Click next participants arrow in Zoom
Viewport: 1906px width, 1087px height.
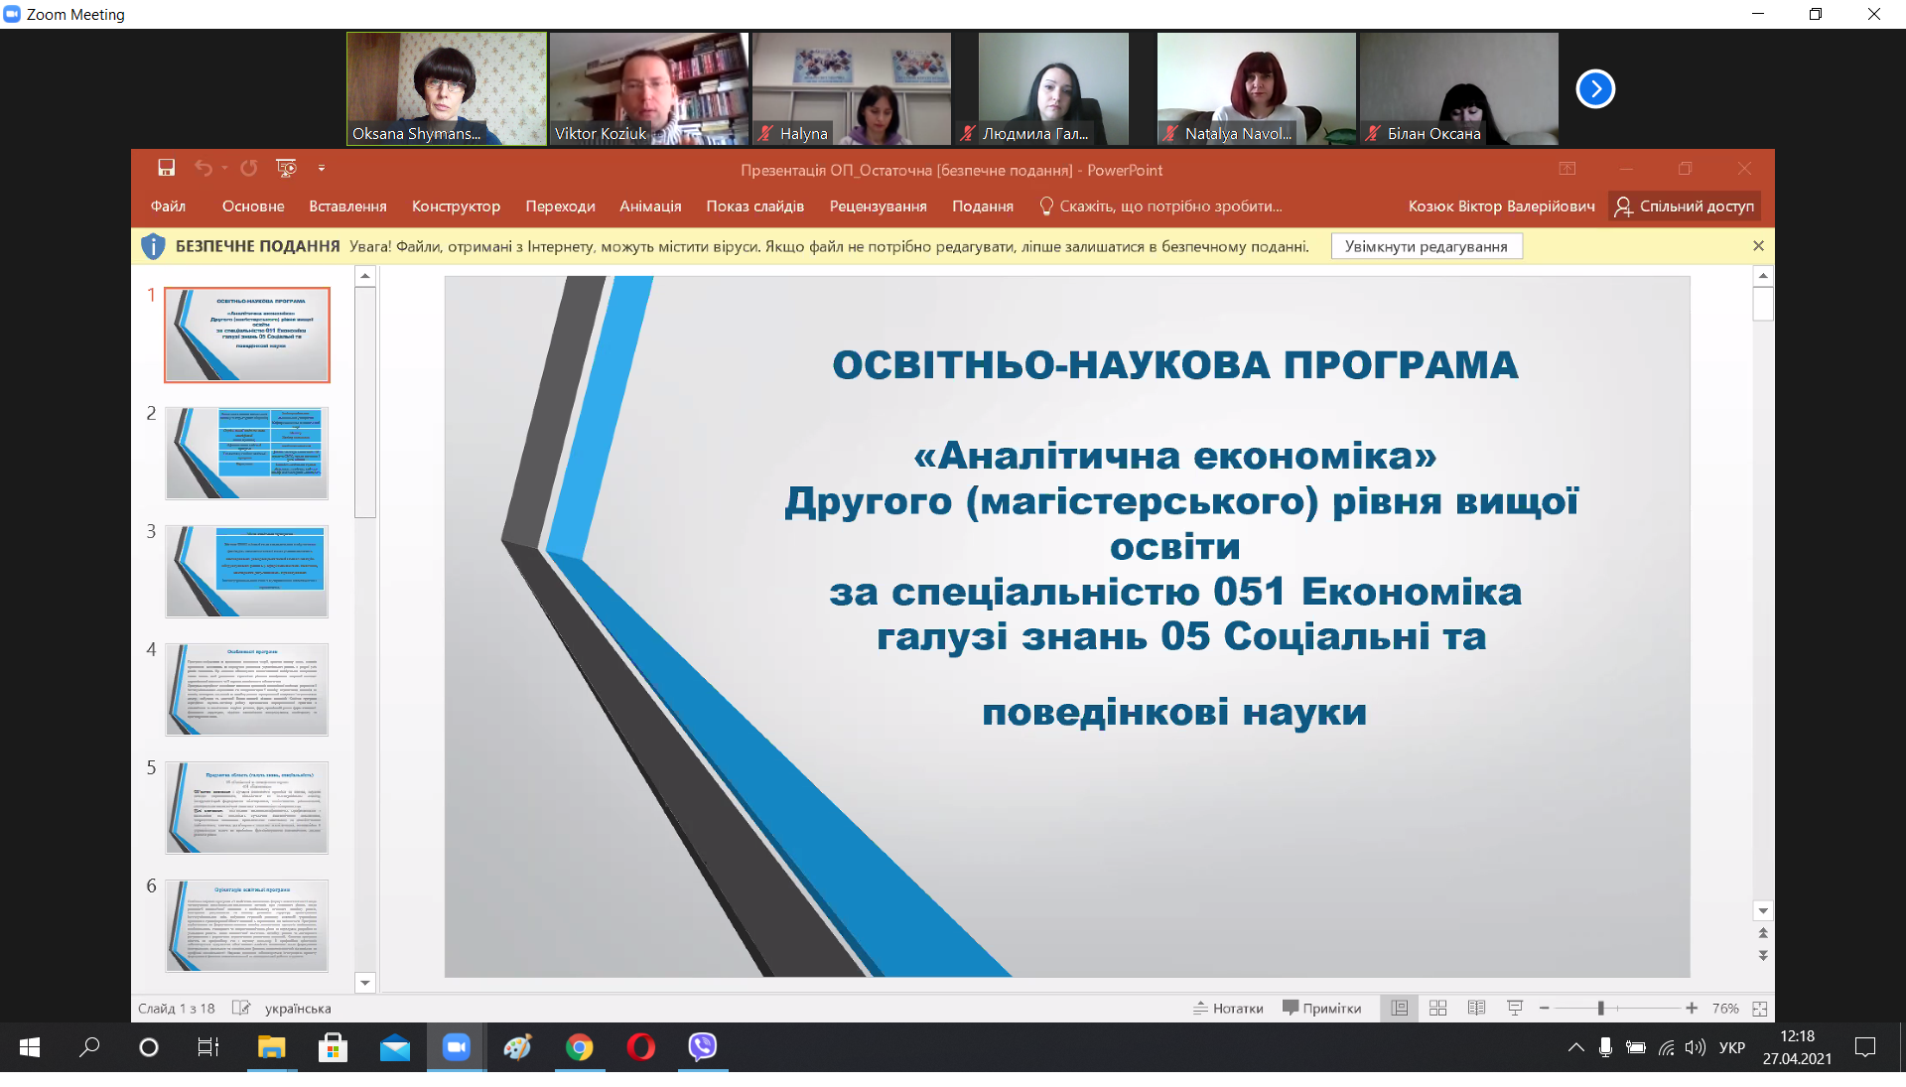click(1595, 88)
